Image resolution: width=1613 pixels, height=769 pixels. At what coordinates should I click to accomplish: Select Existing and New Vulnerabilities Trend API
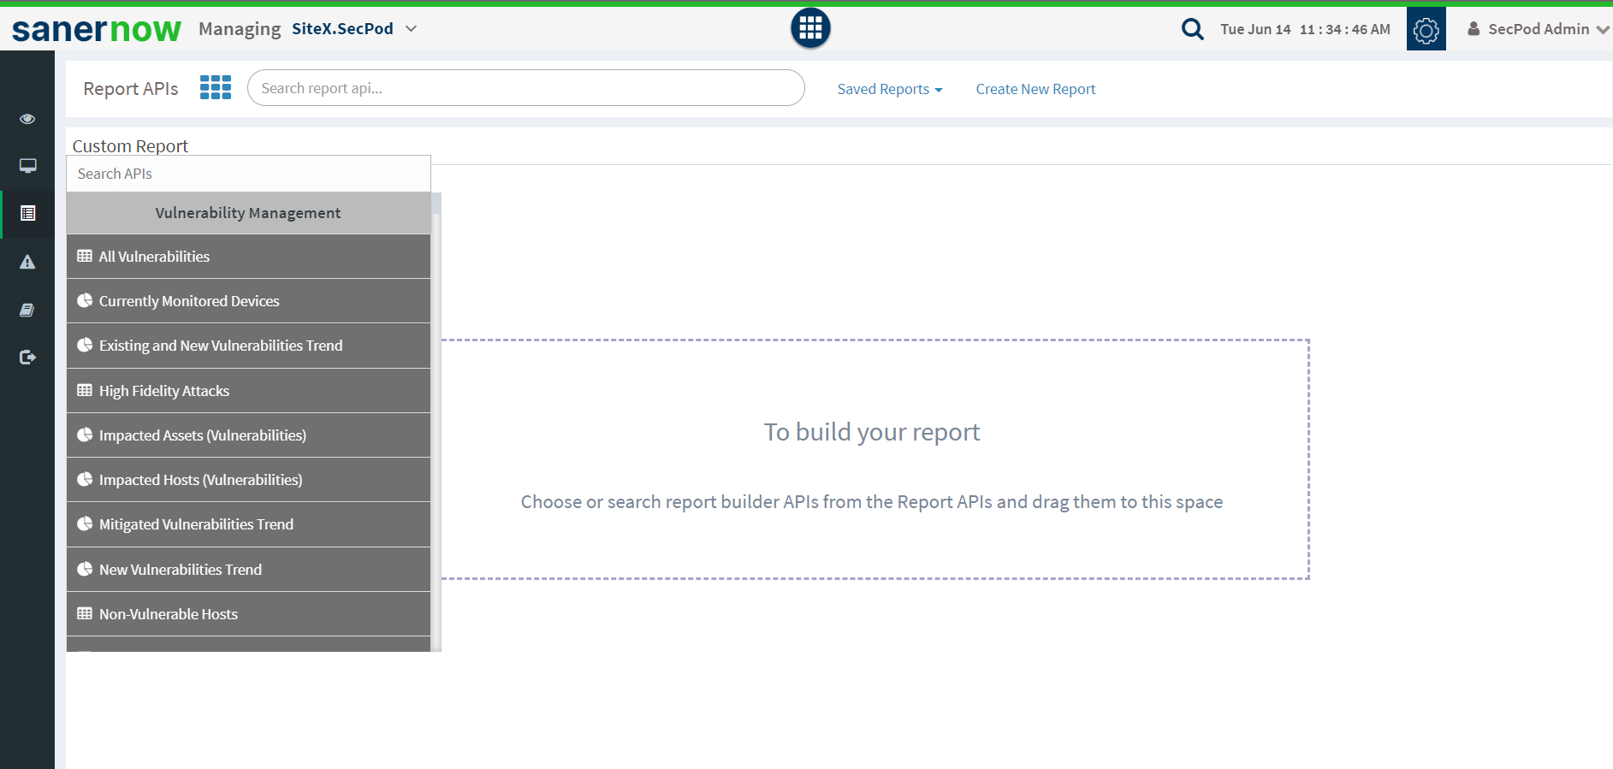[x=248, y=346]
